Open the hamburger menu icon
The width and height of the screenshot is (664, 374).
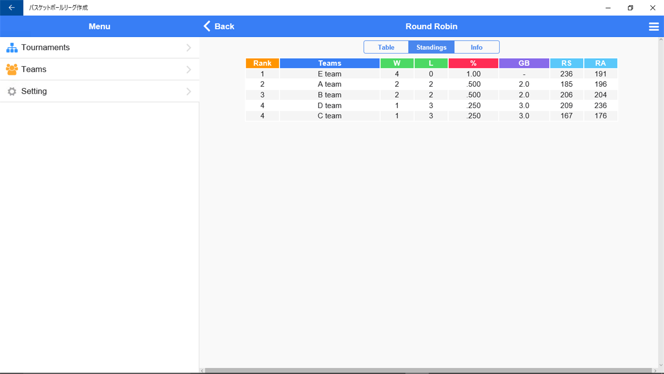coord(654,26)
